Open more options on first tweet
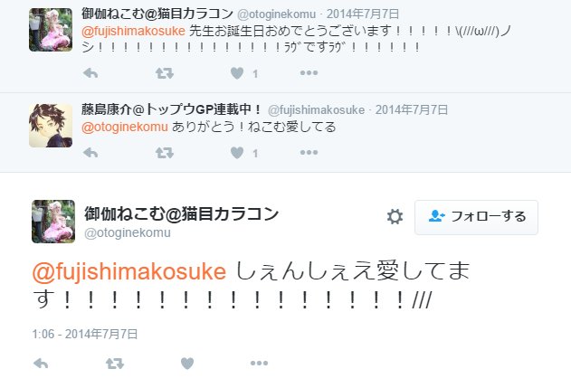 tap(309, 72)
